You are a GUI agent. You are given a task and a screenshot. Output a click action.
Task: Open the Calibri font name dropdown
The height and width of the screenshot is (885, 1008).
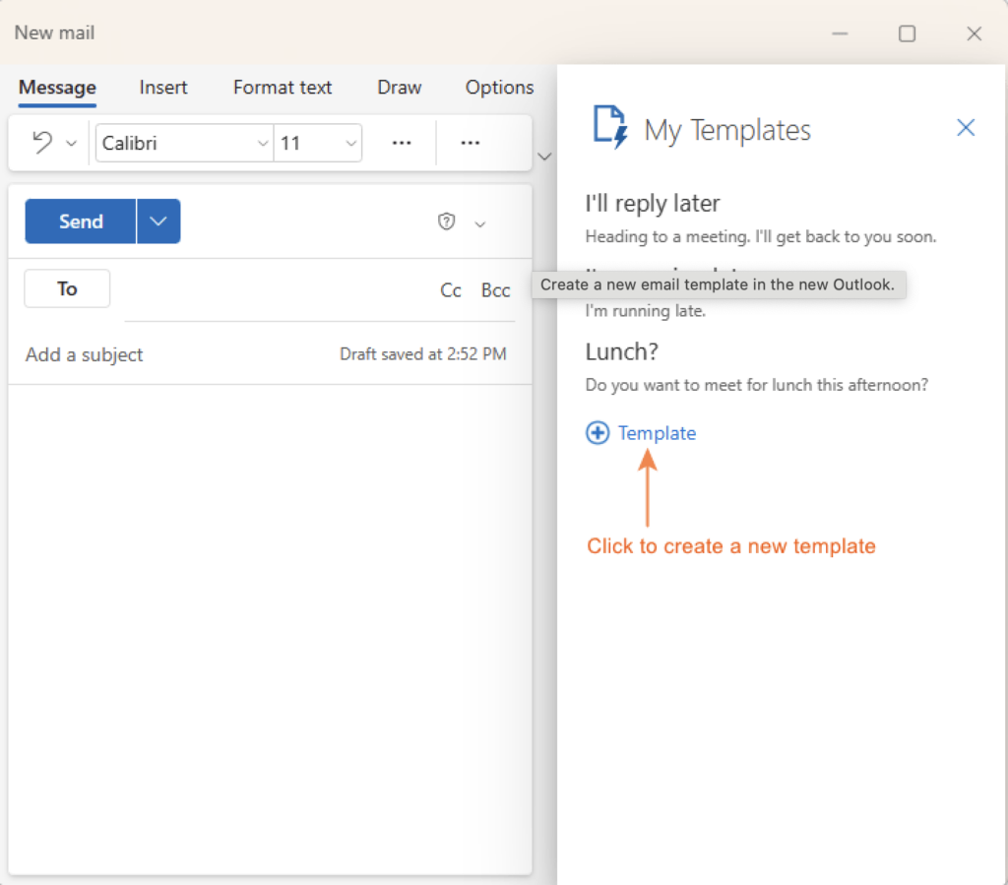(261, 143)
